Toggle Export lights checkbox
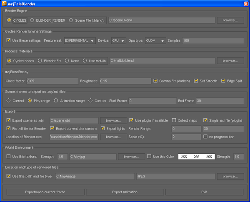The height and width of the screenshot is (202, 250). point(102,128)
